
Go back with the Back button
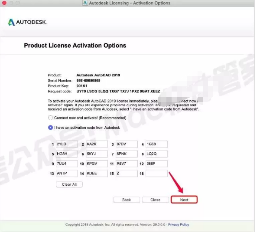[x=127, y=200]
